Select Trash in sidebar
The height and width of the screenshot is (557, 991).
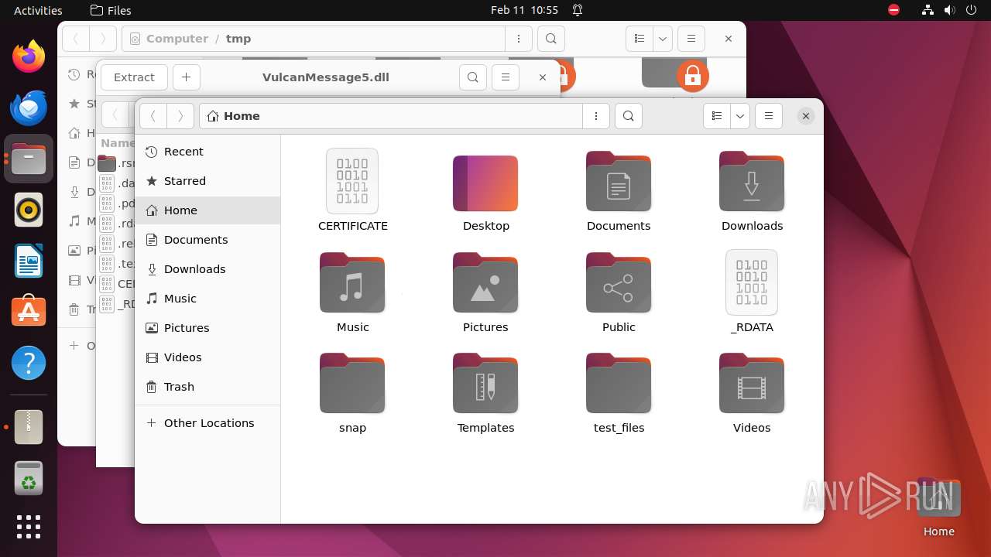tap(207, 387)
